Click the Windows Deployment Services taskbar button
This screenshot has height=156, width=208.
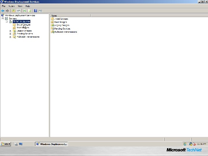click(52, 144)
